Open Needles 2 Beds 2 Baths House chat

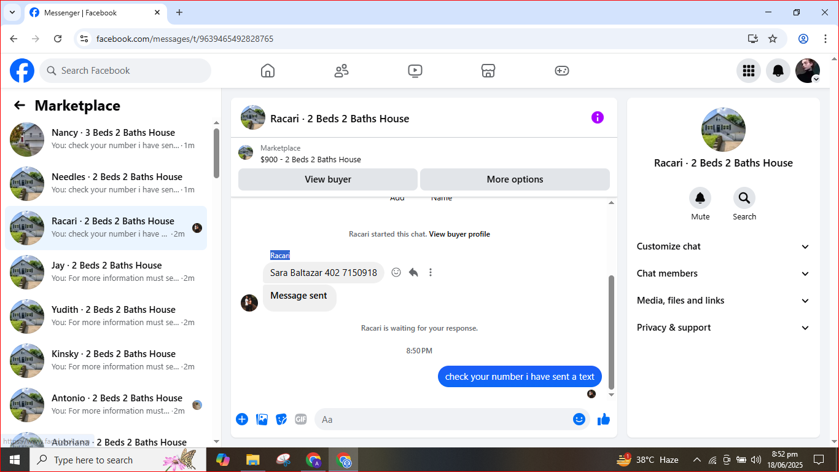click(106, 184)
